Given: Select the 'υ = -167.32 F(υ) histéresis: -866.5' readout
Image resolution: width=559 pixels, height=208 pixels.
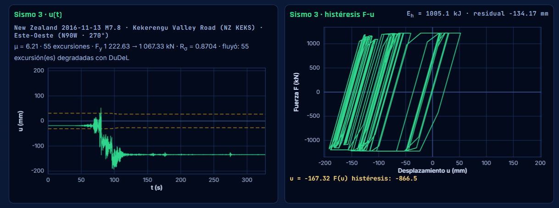Looking at the screenshot, I should tap(353, 178).
